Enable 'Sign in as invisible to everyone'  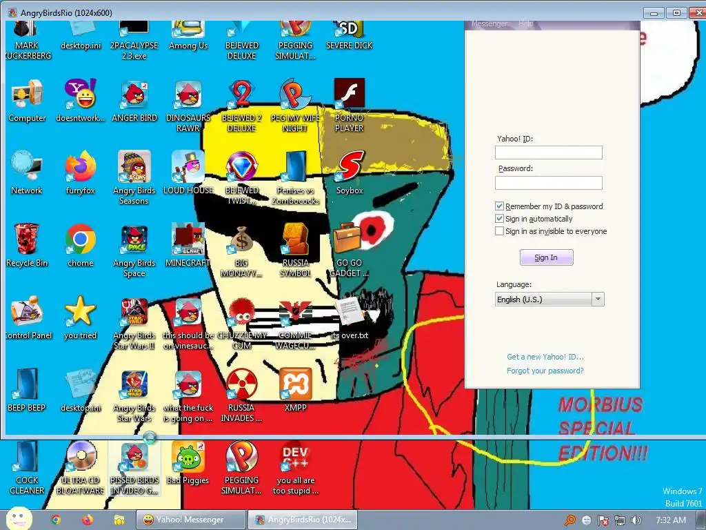coord(499,230)
